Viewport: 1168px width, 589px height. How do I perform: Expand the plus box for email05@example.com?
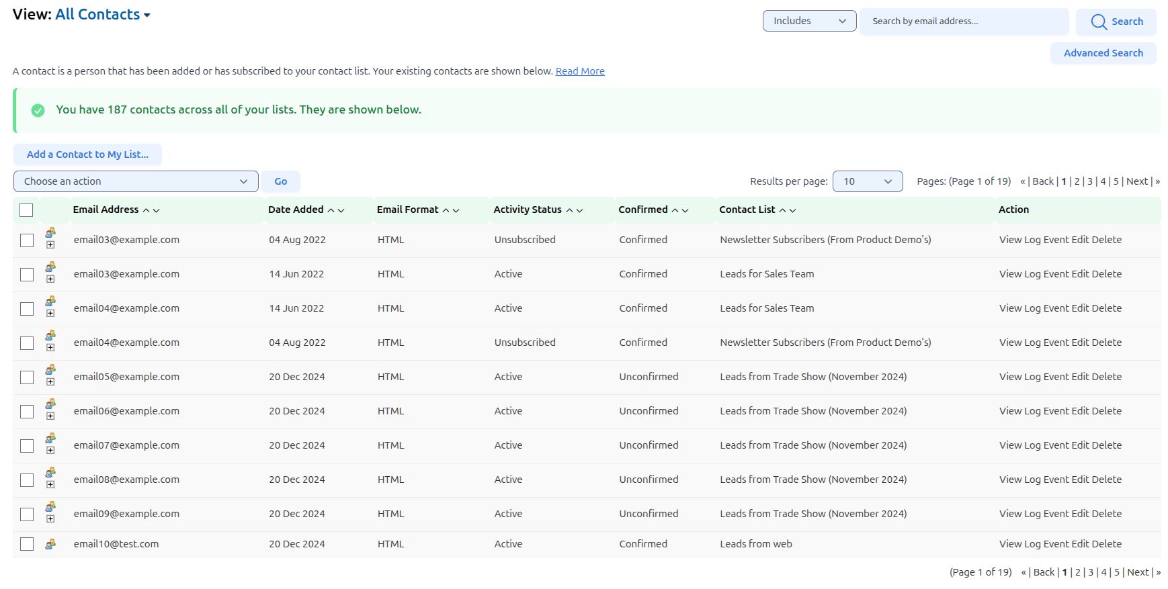[x=50, y=382]
